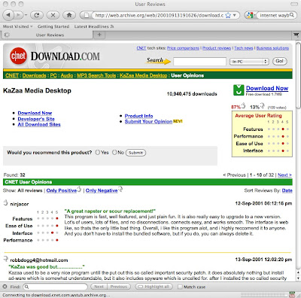Open the Most Visited bookmarks menu
The image size is (301, 298).
[18, 26]
